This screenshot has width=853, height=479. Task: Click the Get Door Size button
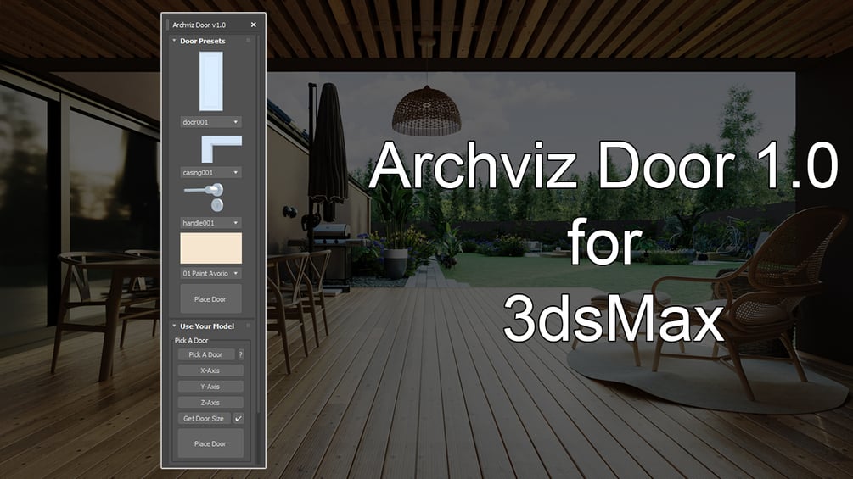pyautogui.click(x=204, y=419)
